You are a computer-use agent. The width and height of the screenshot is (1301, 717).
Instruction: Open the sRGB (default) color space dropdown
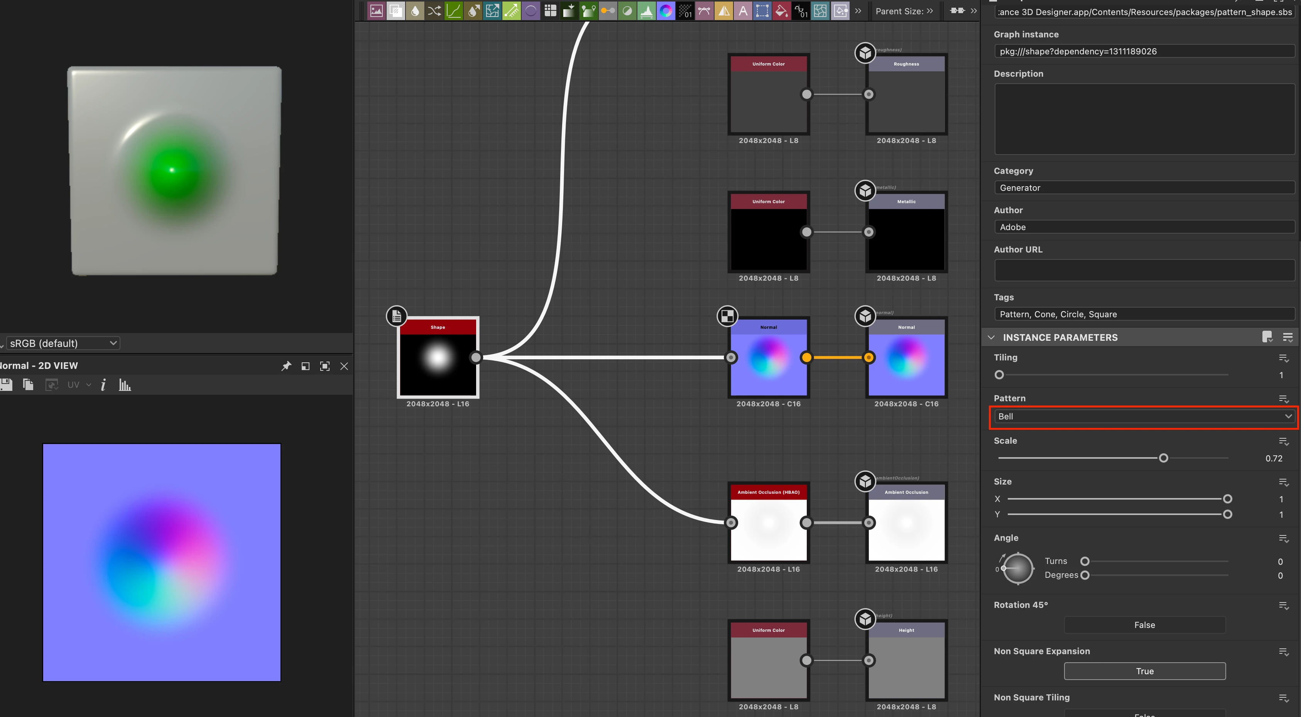coord(63,343)
